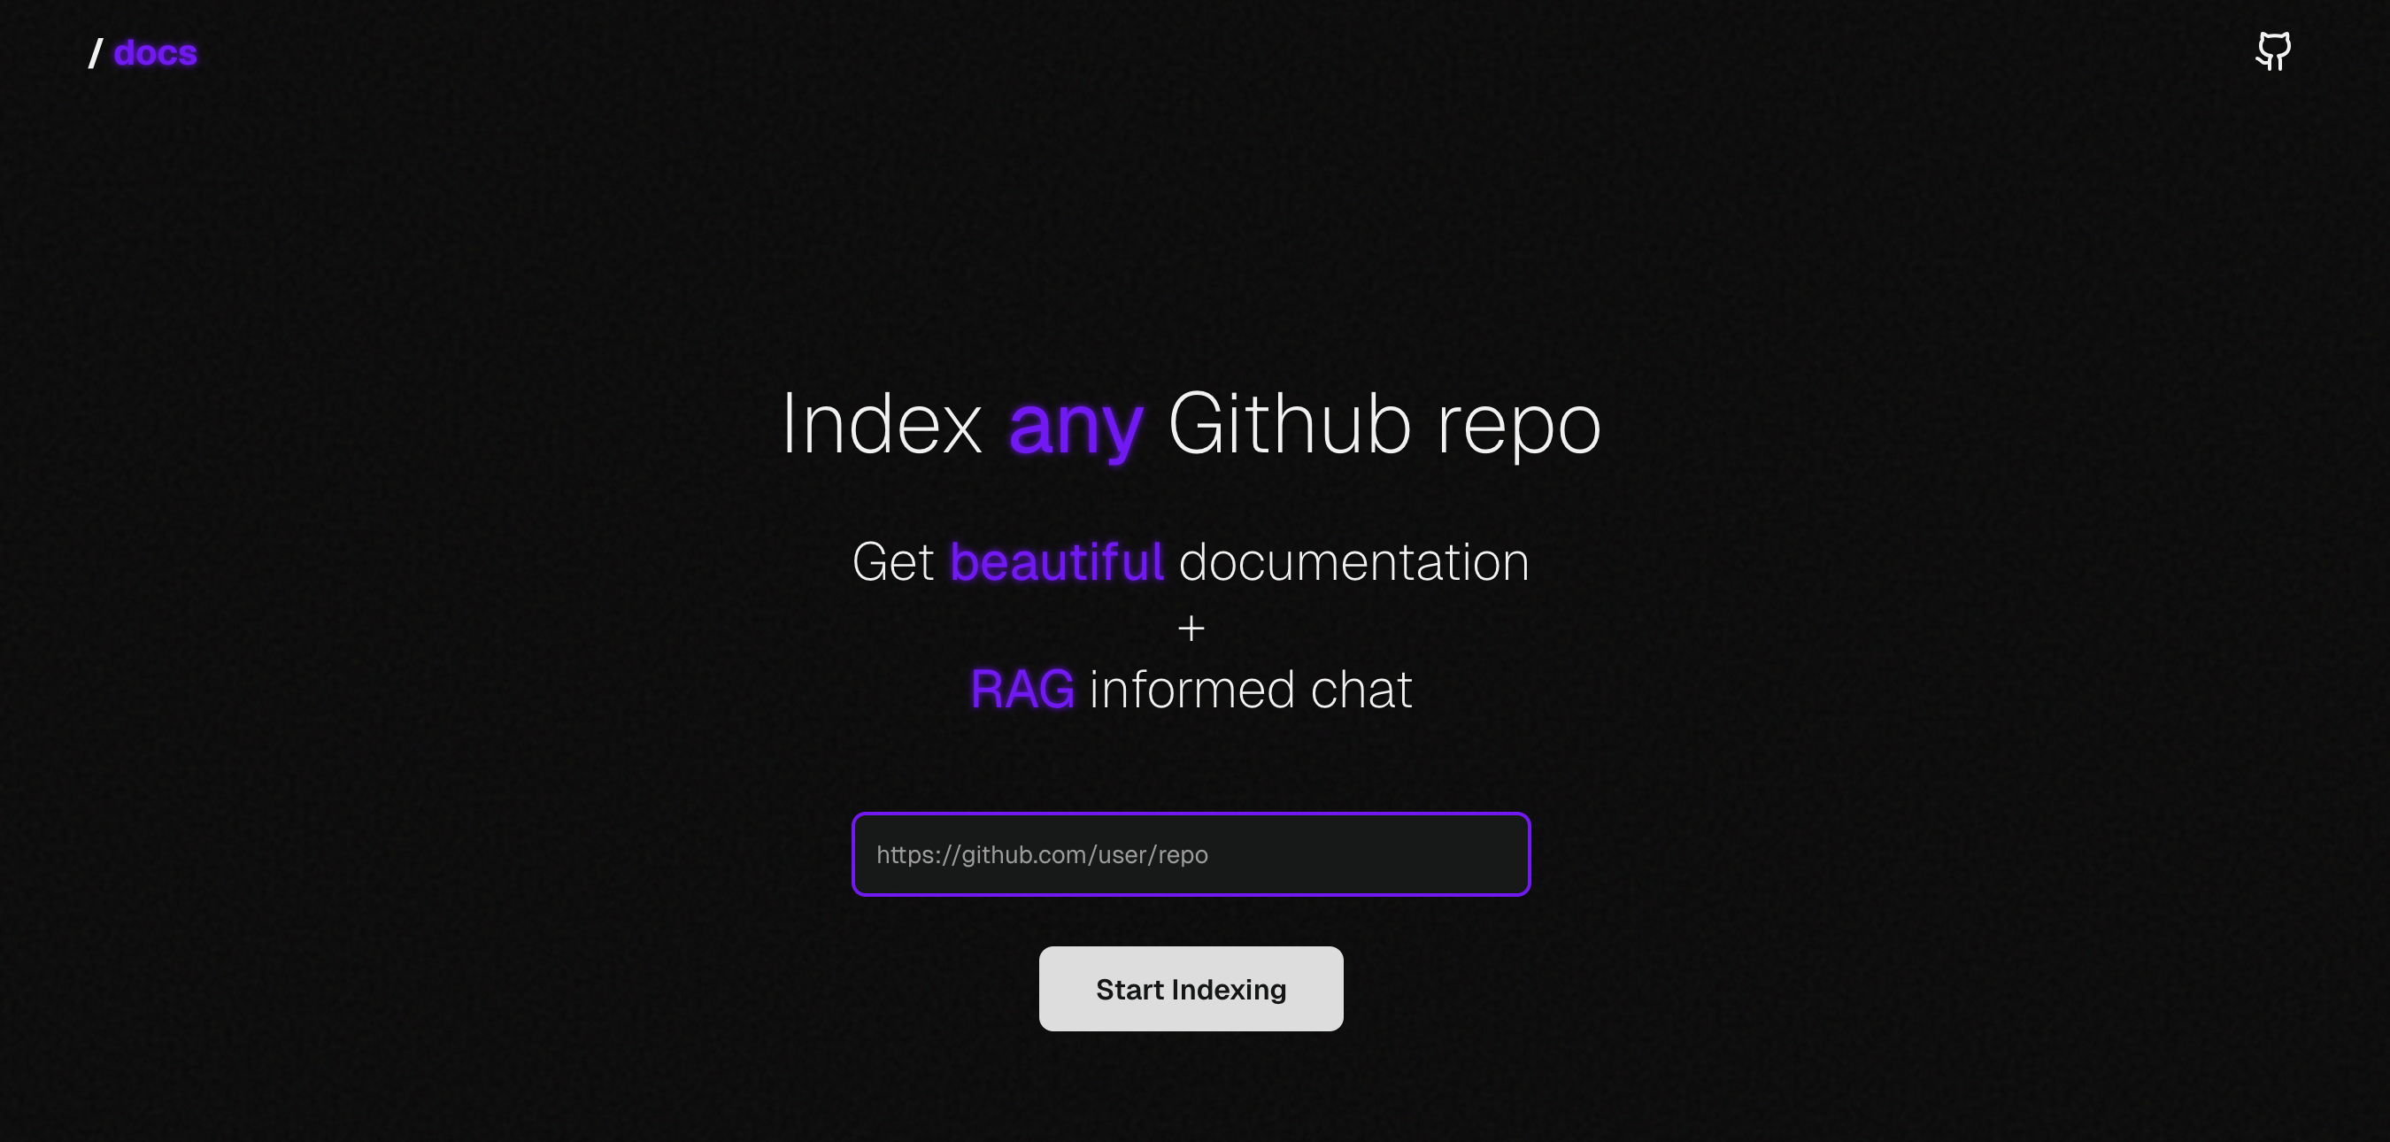This screenshot has width=2390, height=1142.
Task: Click the word 'Indexing' on the button
Action: (x=1229, y=989)
